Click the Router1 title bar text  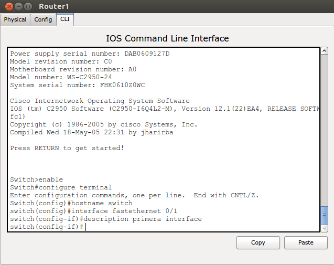click(x=54, y=6)
